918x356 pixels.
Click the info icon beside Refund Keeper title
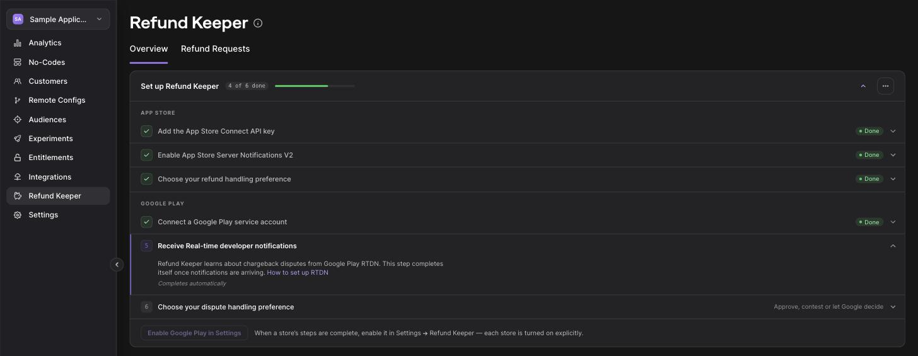[x=258, y=23]
